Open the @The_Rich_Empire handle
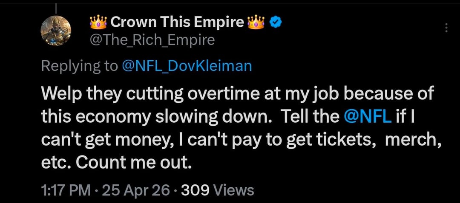Viewport: 460px width, 203px height. [x=152, y=40]
